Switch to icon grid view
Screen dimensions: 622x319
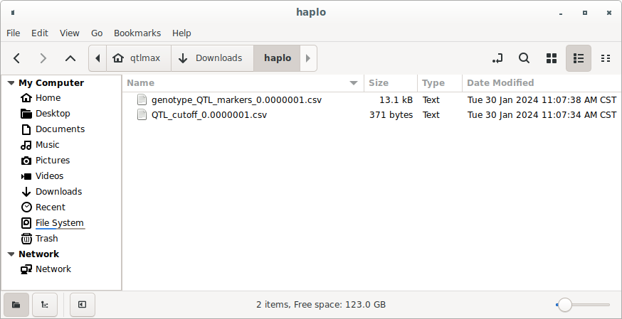point(551,58)
